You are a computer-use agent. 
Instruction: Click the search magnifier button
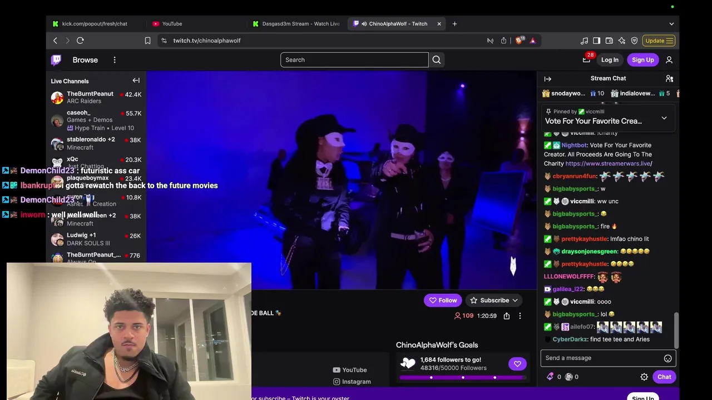(x=437, y=60)
